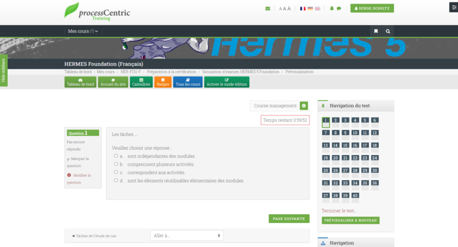This screenshot has width=458, height=247.
Task: Go to Accueil du site button
Action: click(x=113, y=82)
